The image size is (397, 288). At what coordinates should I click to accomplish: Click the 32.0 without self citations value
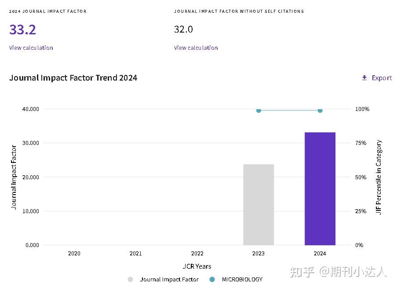[x=183, y=30]
